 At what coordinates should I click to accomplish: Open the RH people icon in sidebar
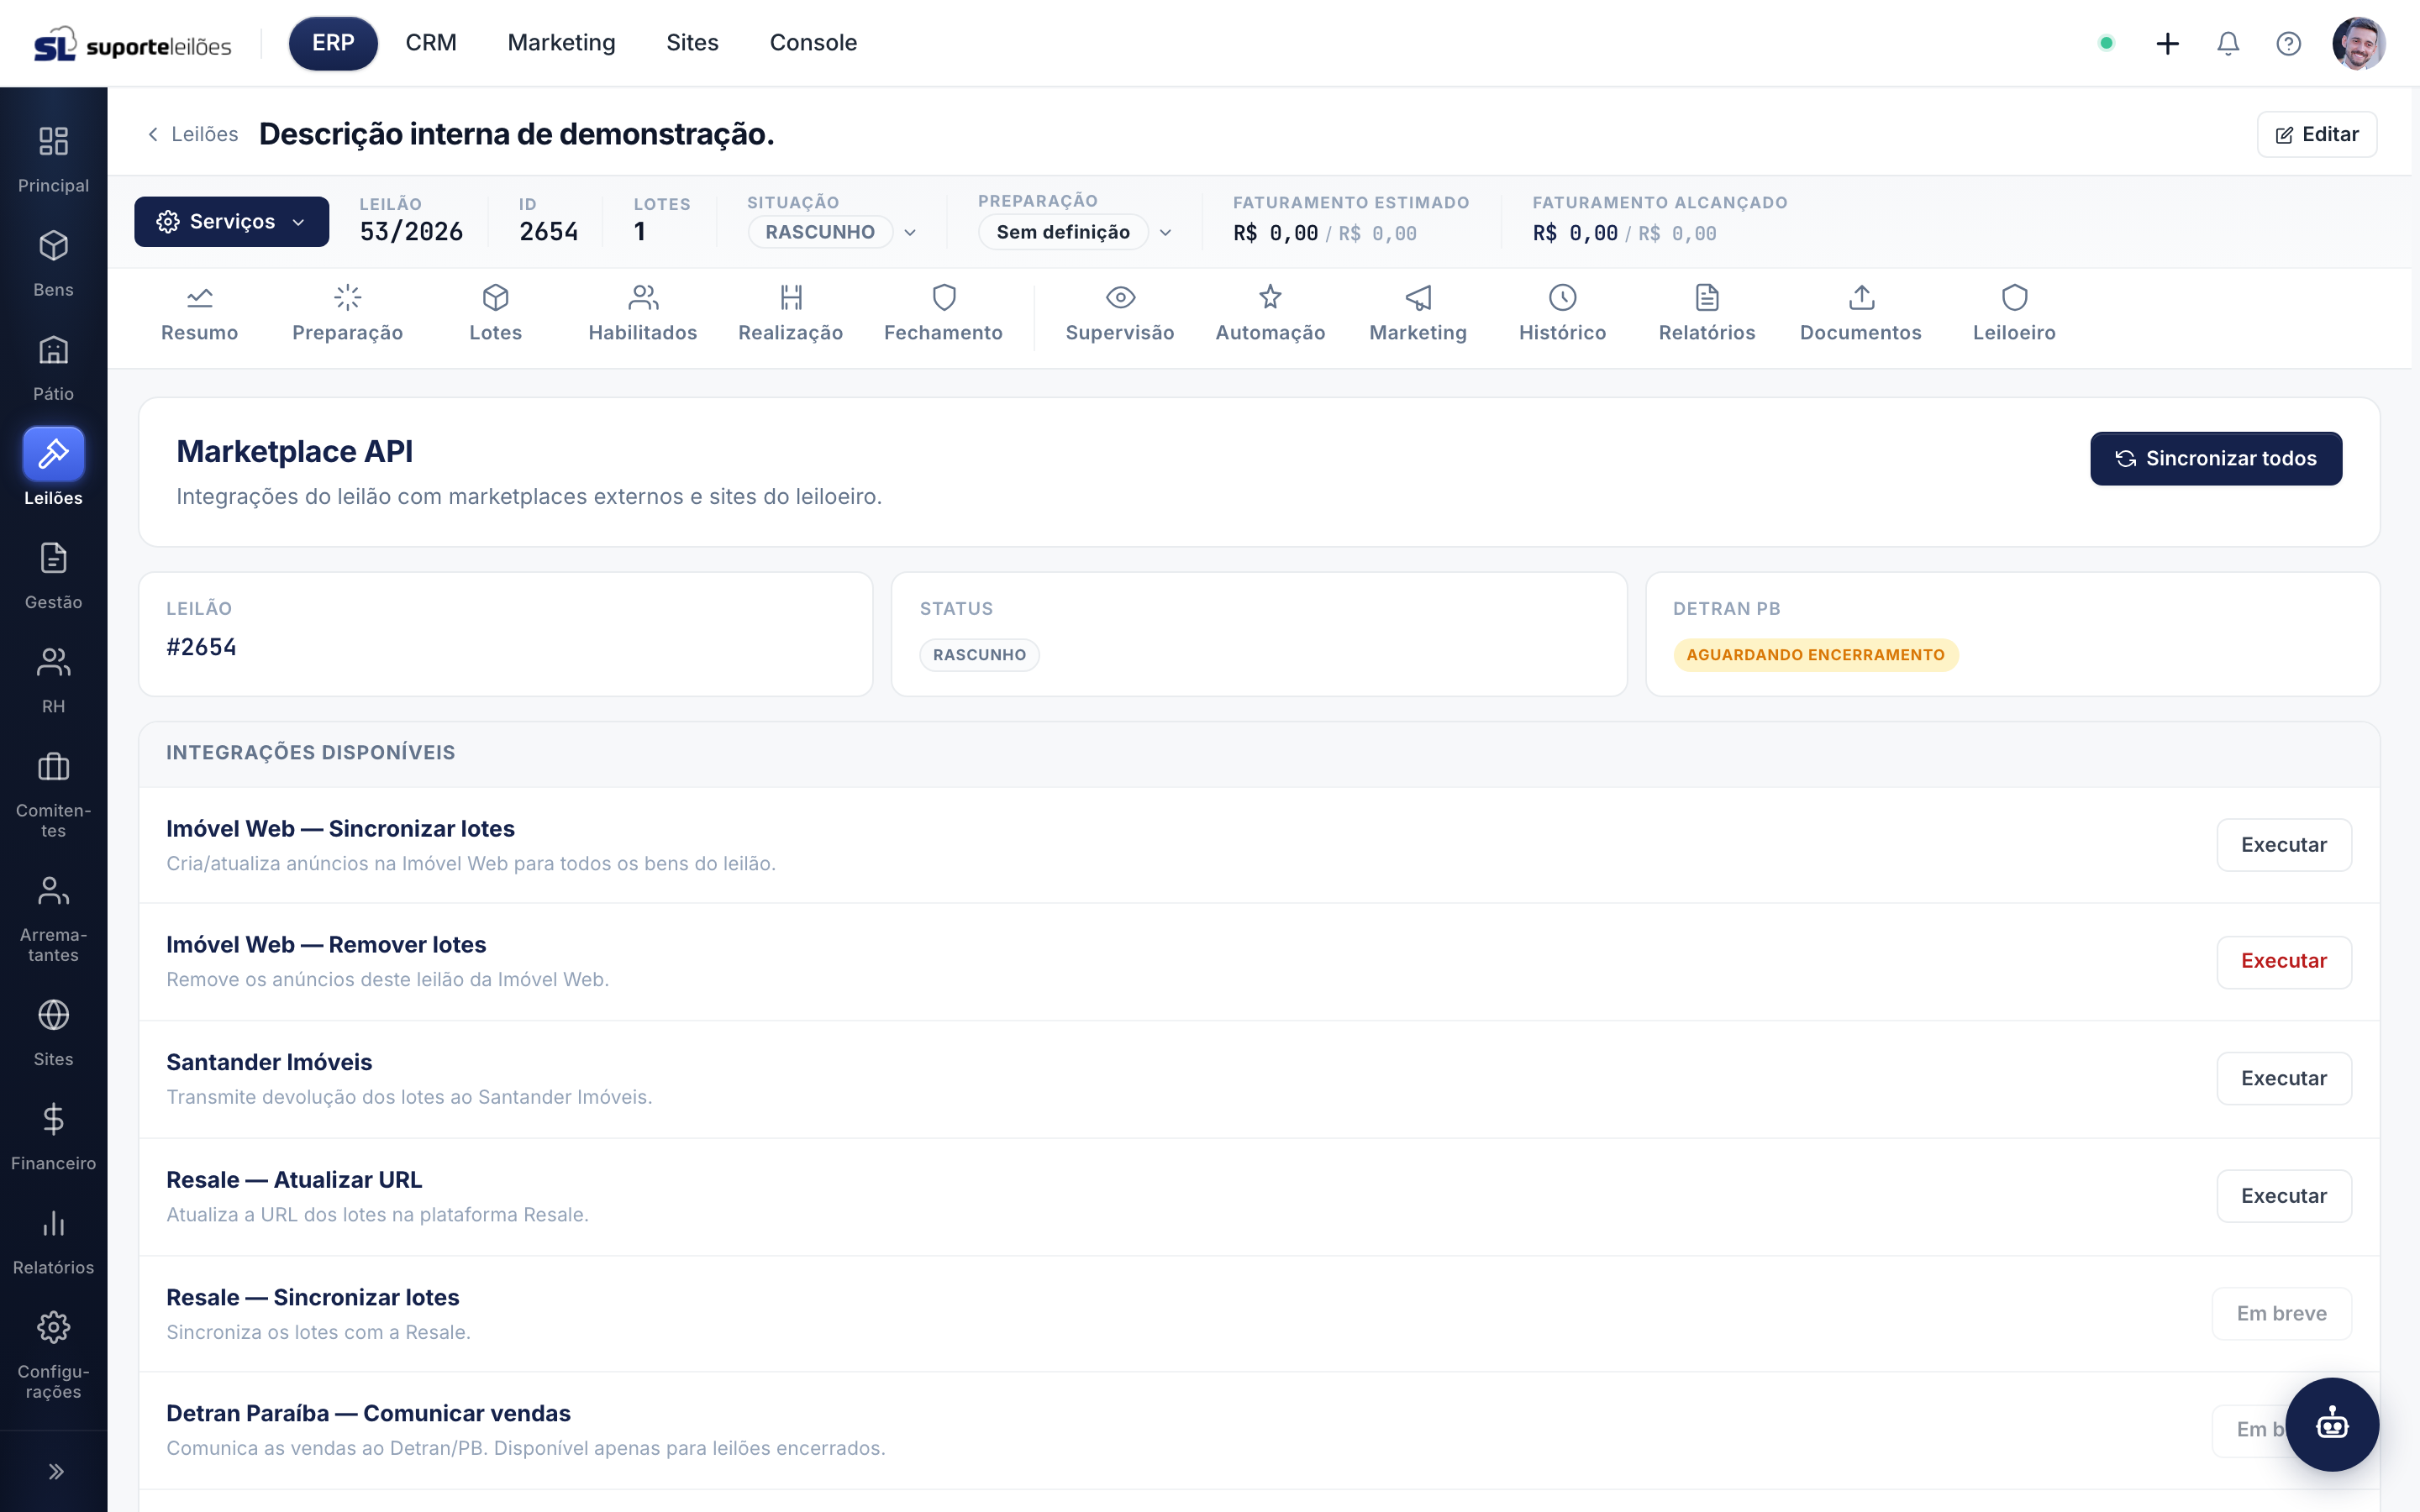click(x=53, y=662)
